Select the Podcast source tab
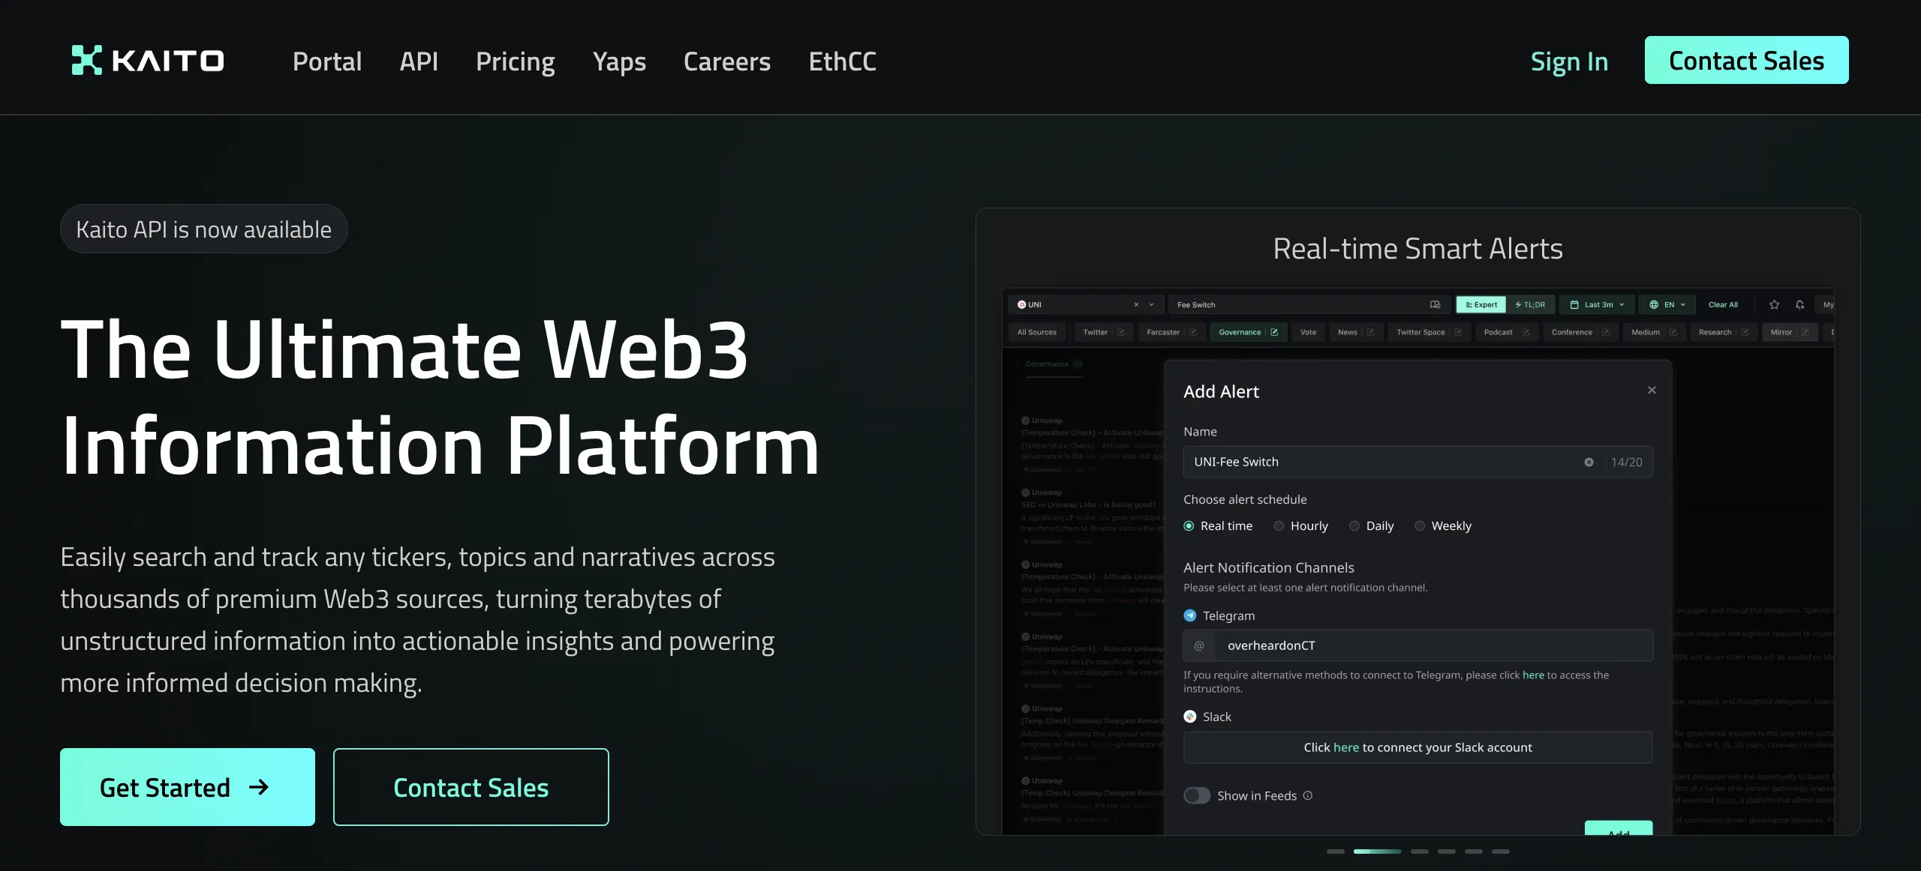1921x871 pixels. [1506, 332]
